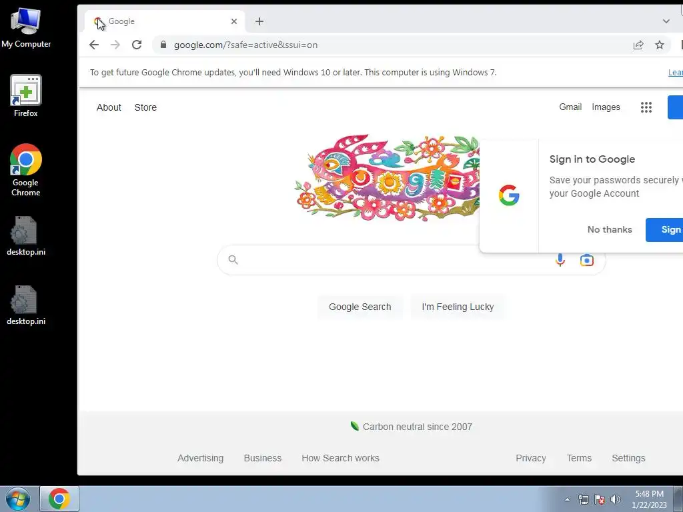Open the Google apps grid
The image size is (683, 512).
[x=646, y=107]
